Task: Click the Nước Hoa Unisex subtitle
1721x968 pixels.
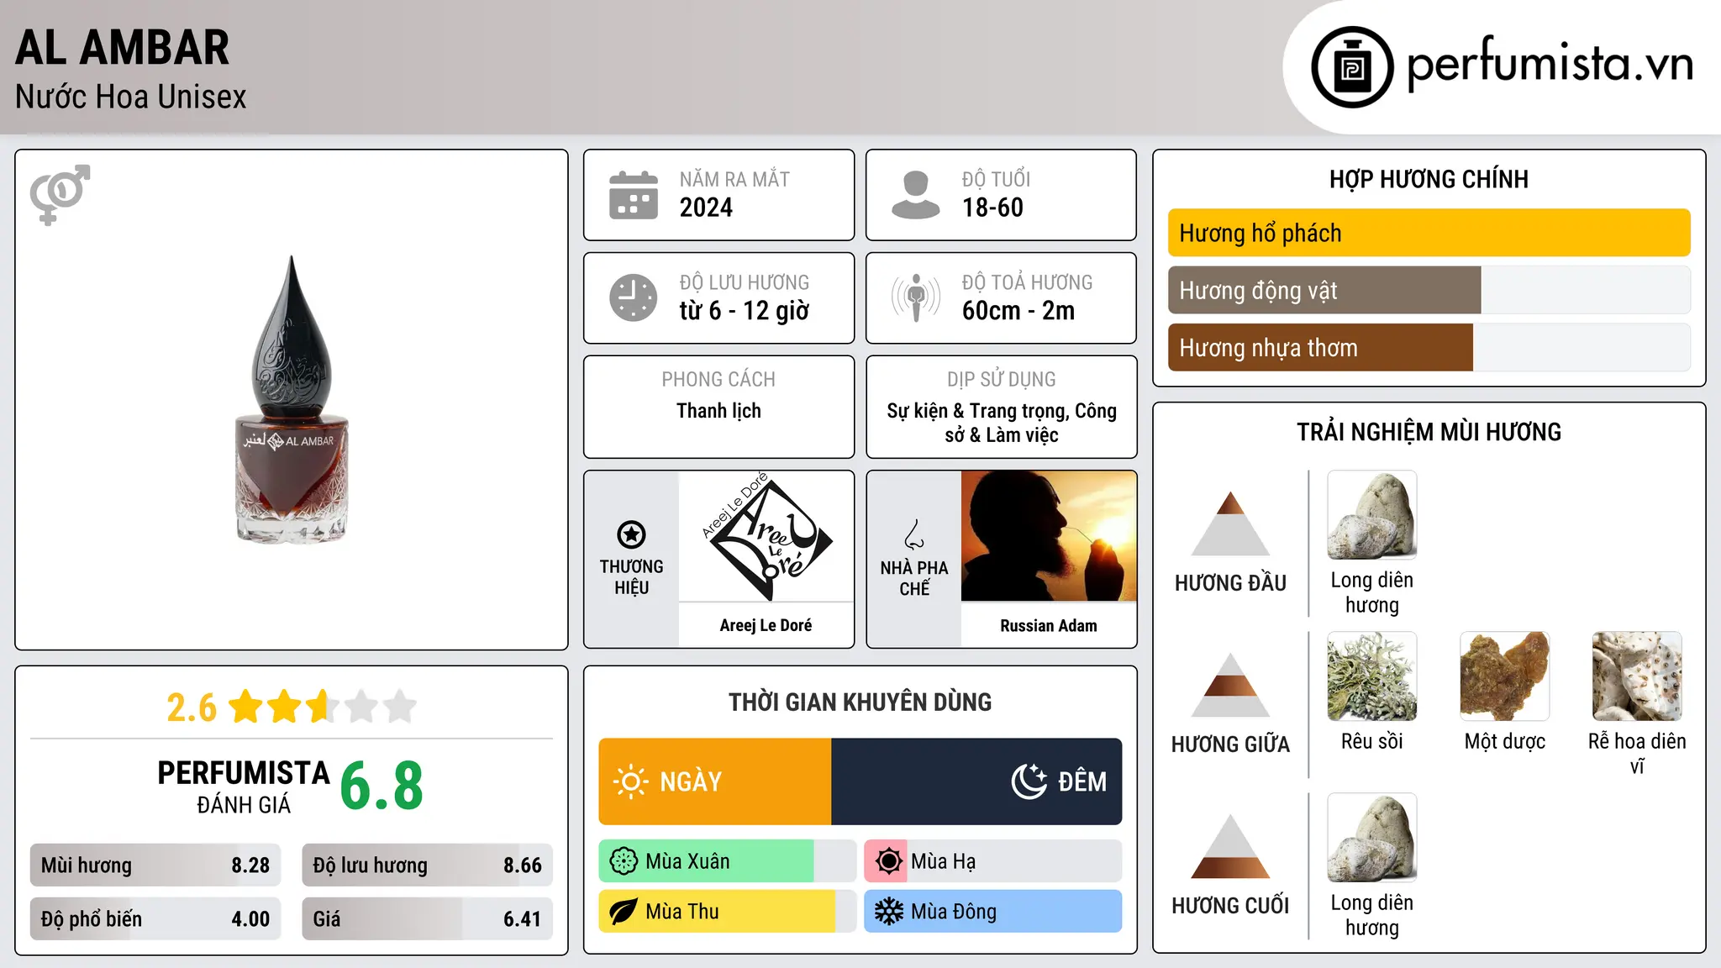Action: tap(131, 97)
